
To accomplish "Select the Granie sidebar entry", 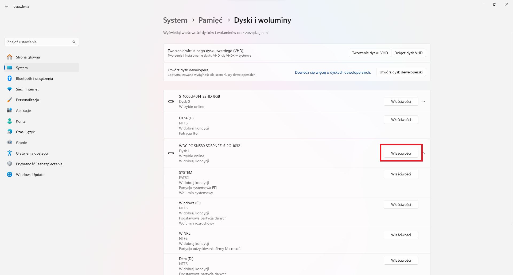I will (21, 143).
